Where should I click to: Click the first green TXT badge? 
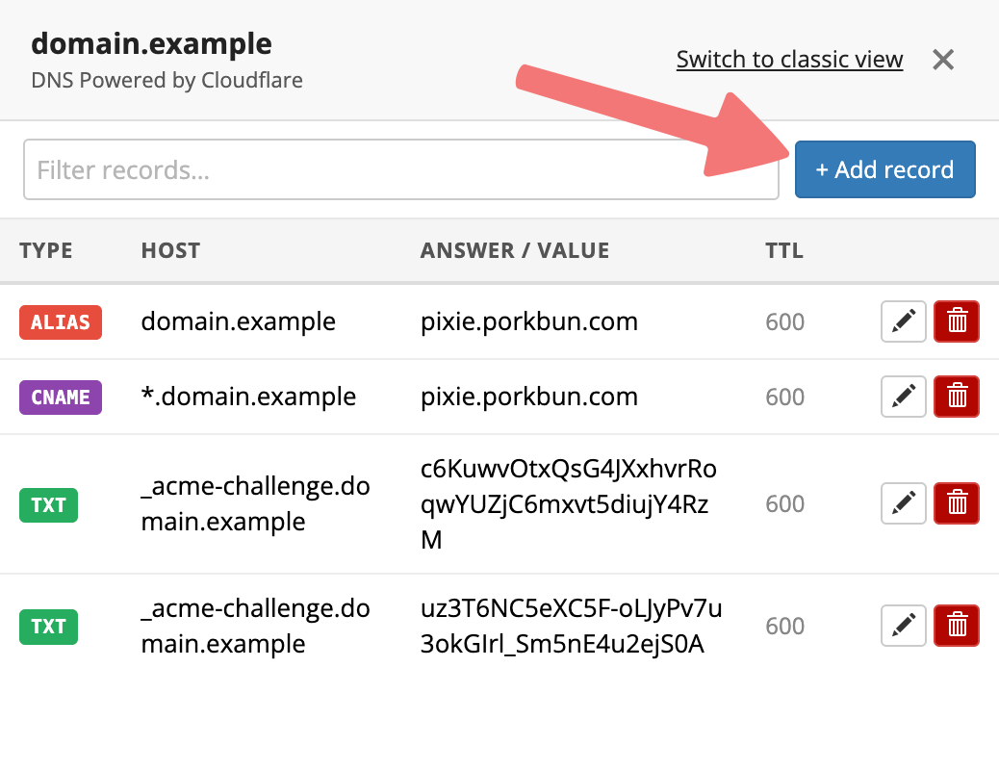pyautogui.click(x=47, y=503)
